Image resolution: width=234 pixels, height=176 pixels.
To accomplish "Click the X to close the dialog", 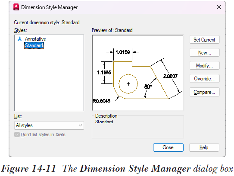I will pyautogui.click(x=219, y=7).
